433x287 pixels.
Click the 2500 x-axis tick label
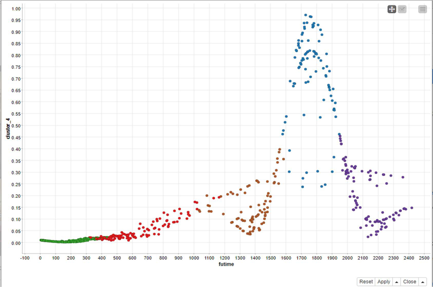(424, 258)
